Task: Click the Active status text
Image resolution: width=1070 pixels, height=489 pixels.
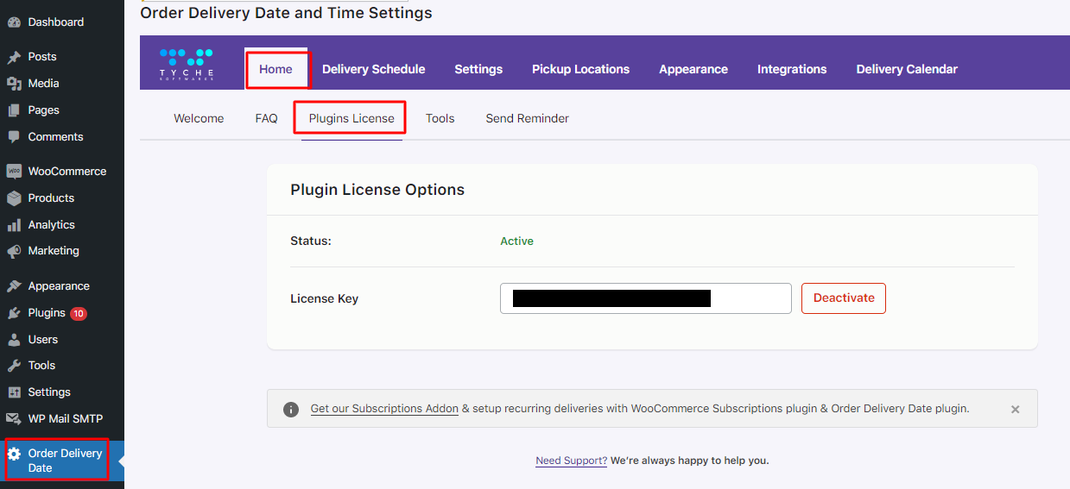Action: (517, 241)
